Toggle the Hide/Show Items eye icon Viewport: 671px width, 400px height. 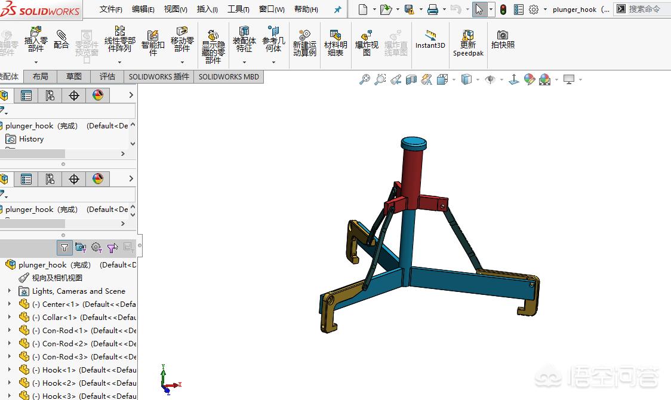[x=490, y=79]
